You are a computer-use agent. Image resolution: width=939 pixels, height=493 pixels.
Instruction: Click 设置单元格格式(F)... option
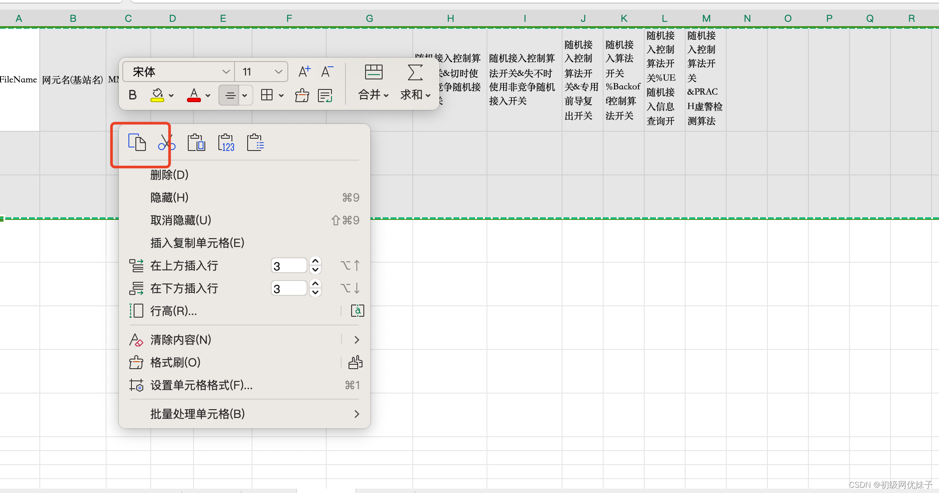[x=201, y=385]
